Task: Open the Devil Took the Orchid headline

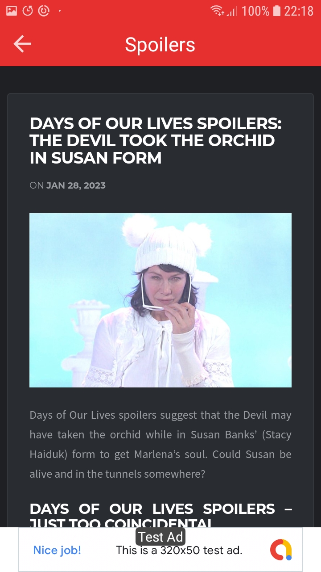Action: [x=156, y=140]
